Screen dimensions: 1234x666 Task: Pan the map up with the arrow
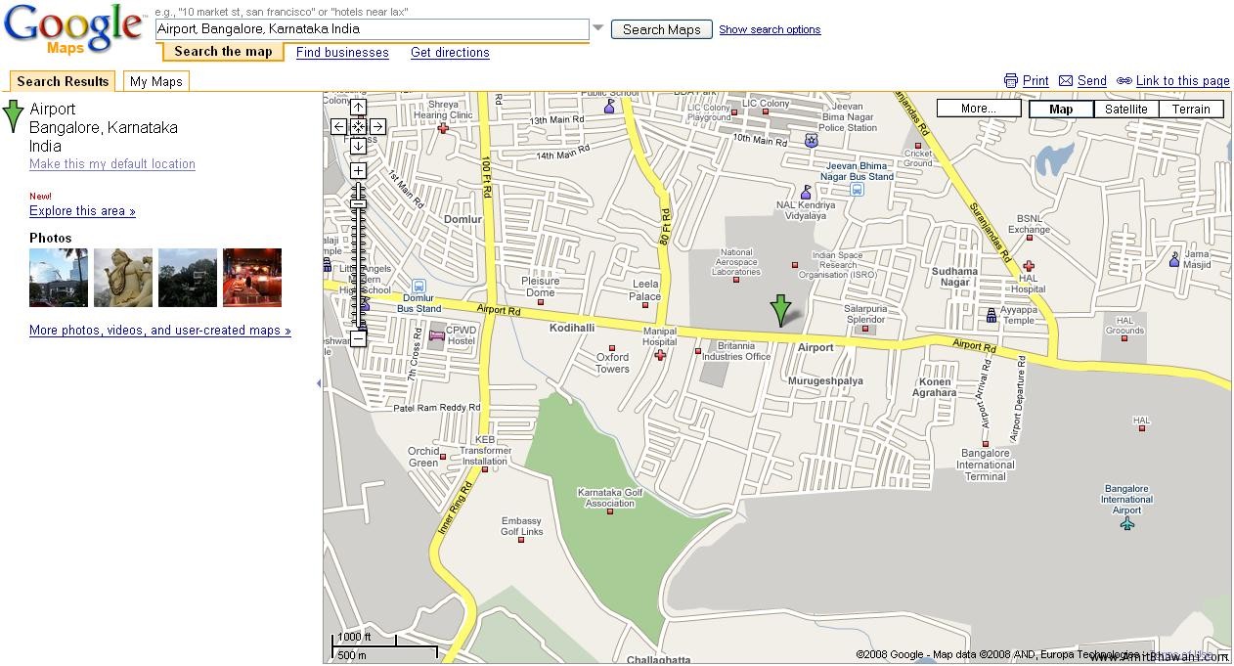coord(359,107)
